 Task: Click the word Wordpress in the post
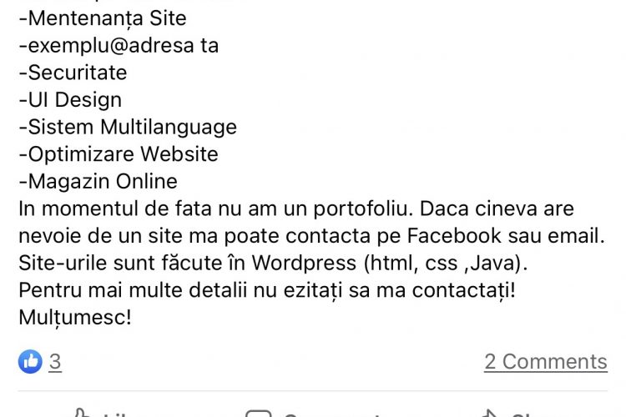click(304, 263)
